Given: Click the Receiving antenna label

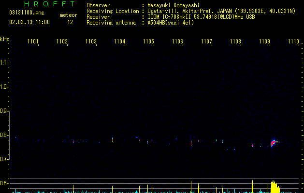Looking at the screenshot, I should [x=111, y=23].
